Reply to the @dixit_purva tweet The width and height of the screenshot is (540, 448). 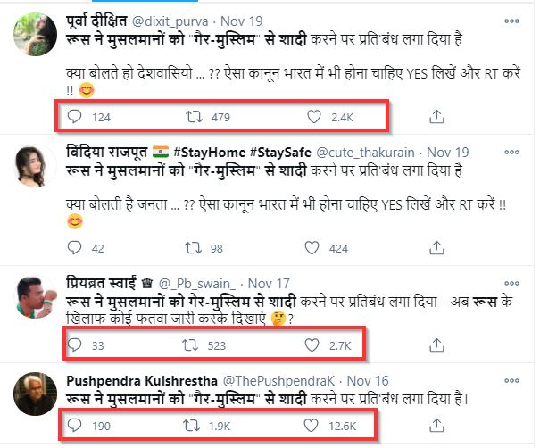coord(74,117)
